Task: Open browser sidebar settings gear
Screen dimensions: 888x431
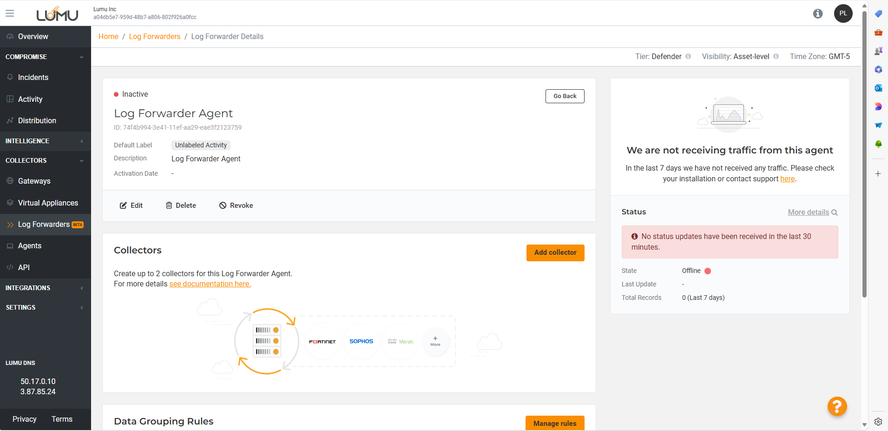Action: click(878, 422)
